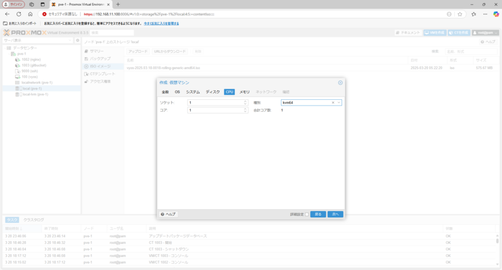The height and width of the screenshot is (270, 502).
Task: Click the アップロード button
Action: 137,51
